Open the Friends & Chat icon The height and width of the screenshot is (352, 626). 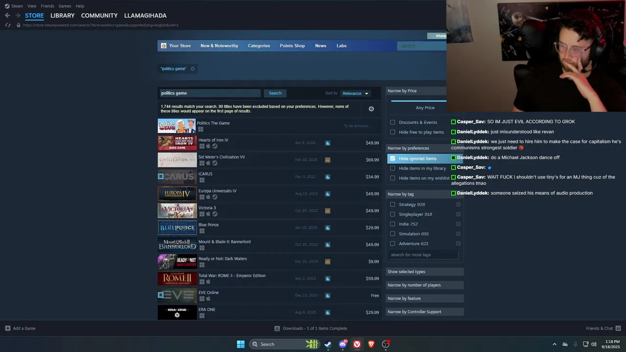tap(618, 328)
